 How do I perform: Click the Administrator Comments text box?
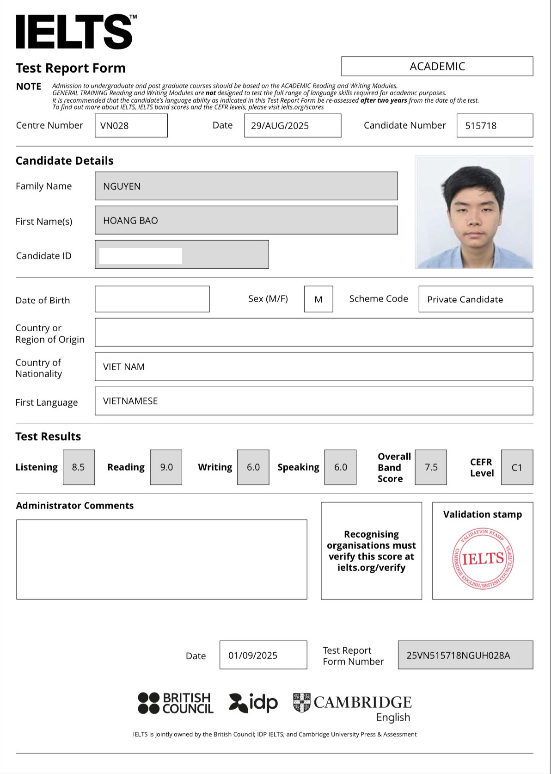point(162,559)
